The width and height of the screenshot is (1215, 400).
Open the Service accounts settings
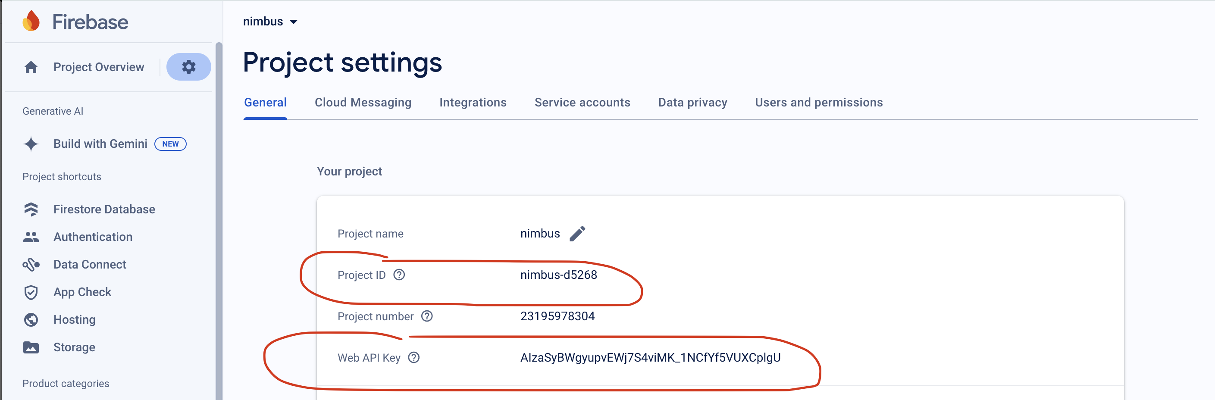582,102
